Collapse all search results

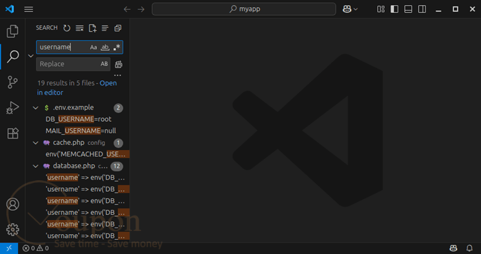[x=118, y=28]
